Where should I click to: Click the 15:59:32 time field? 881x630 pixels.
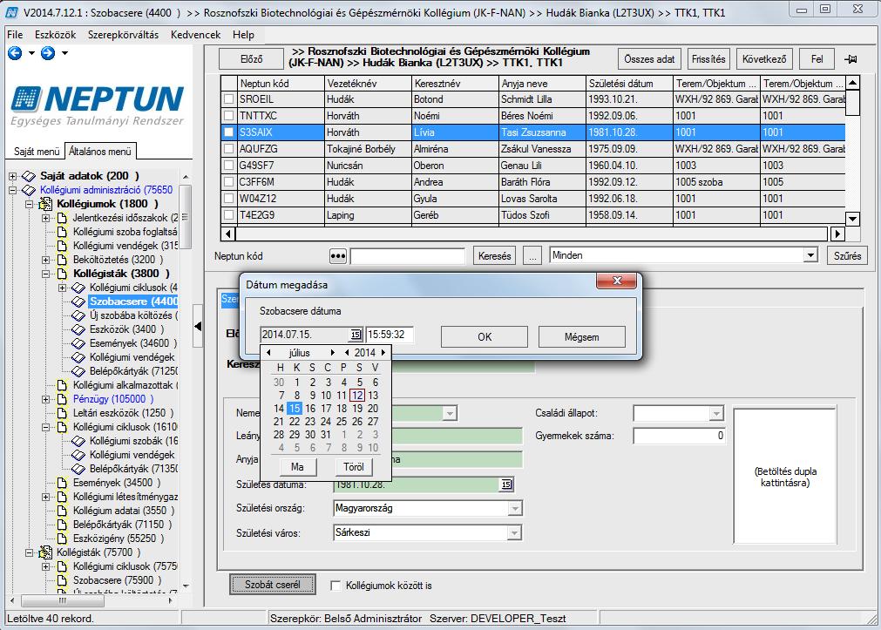pyautogui.click(x=390, y=335)
